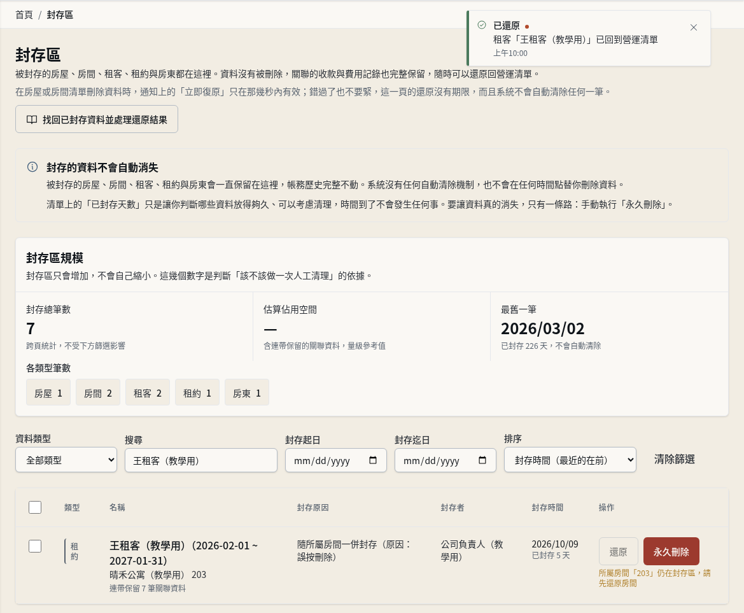Screen dimensions: 744x613
Task: Click 公司負責人(教學用) archiver cell
Action: [x=472, y=551]
